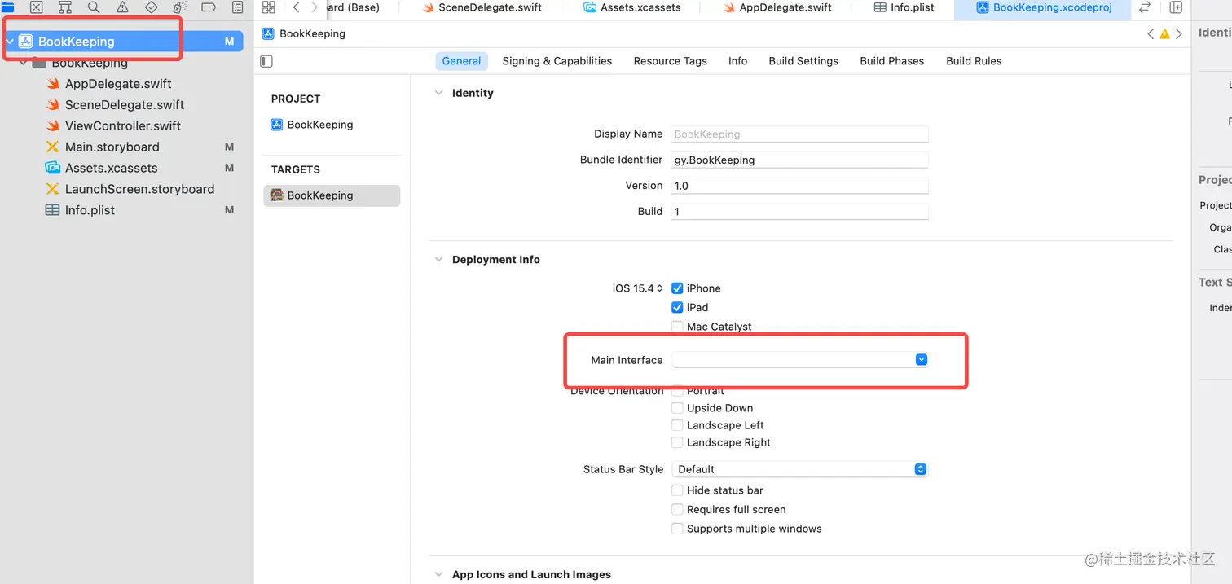Image resolution: width=1232 pixels, height=584 pixels.
Task: Open the Source Control navigator
Action: point(36,7)
